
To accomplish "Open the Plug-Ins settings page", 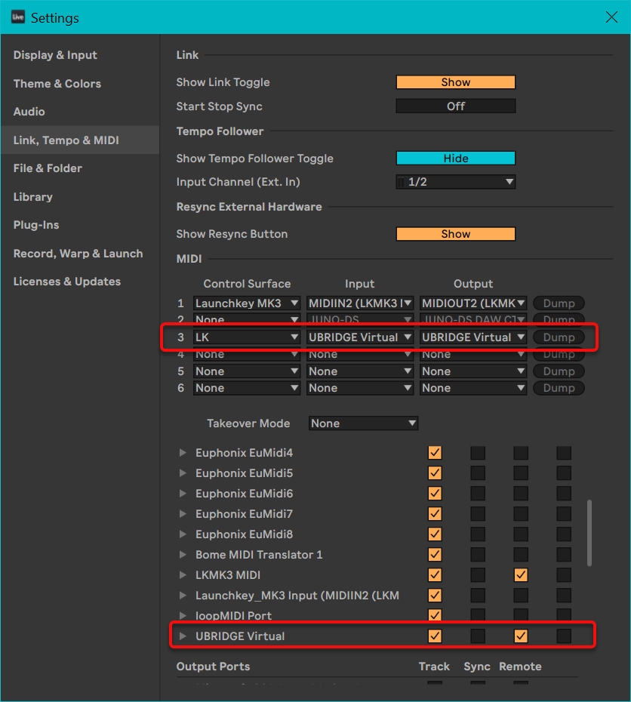I will (x=36, y=225).
